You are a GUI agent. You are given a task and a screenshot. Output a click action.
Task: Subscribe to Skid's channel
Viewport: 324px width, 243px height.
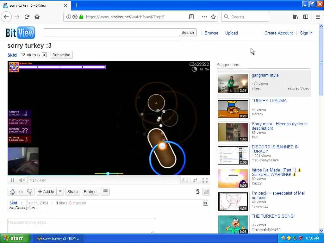(x=61, y=55)
